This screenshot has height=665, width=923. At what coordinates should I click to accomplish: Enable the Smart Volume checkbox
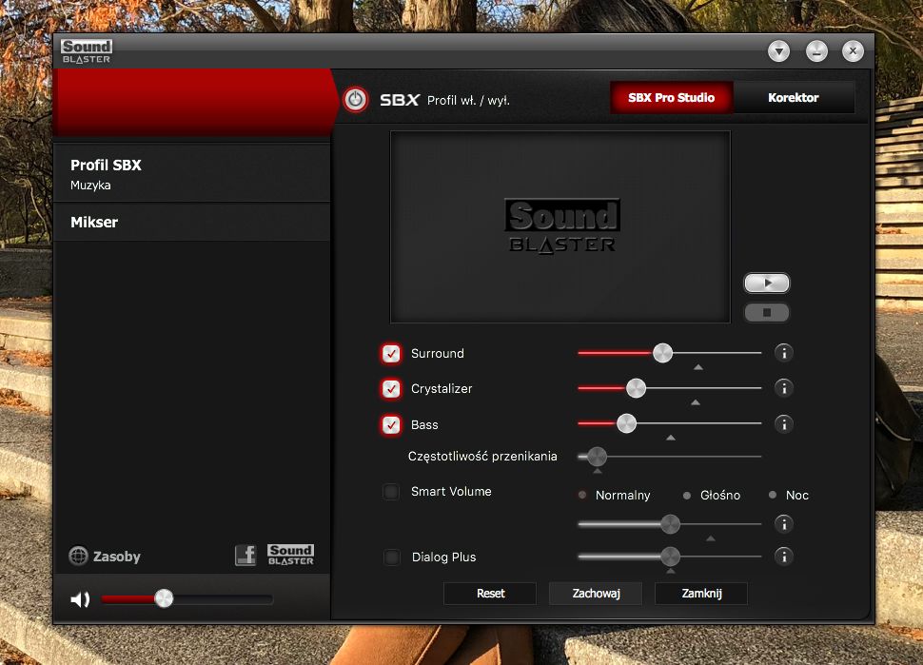point(391,492)
